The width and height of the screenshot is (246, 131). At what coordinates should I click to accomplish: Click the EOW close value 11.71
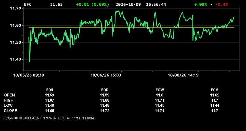[160, 111]
